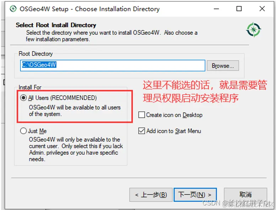Go back with the 上一步(B) button
The image size is (276, 210).
pos(151,195)
